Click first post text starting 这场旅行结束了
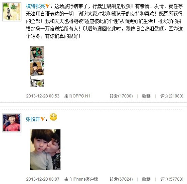The height and width of the screenshot is (184, 187). [104, 21]
